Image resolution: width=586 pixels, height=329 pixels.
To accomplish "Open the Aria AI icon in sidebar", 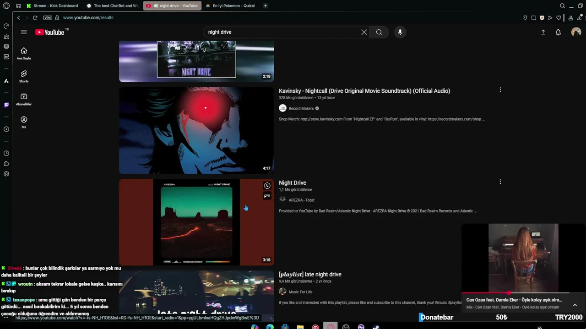I will 6,81.
